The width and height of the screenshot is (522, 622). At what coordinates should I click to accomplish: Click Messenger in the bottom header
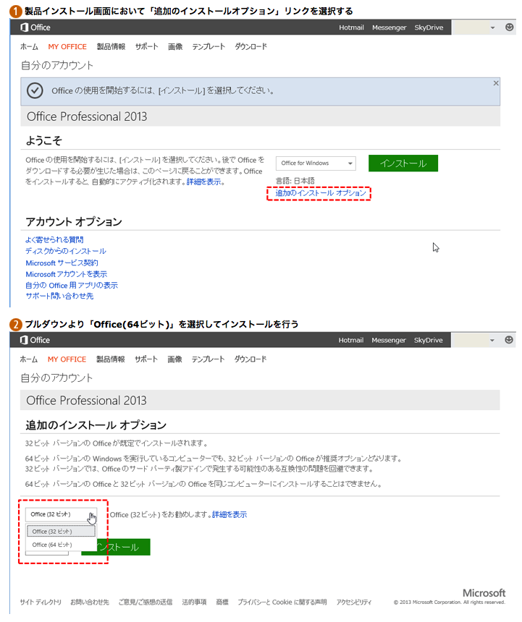(x=389, y=340)
